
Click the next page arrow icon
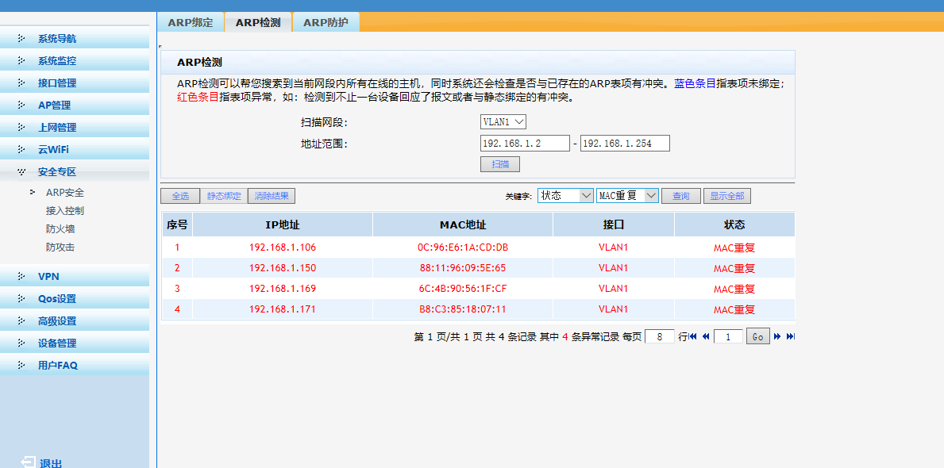[x=777, y=337]
